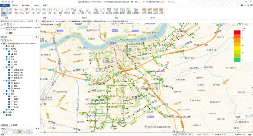This screenshot has width=253, height=136.
Task: Toggle the 管路 layer checkbox
Action: pos(6,110)
